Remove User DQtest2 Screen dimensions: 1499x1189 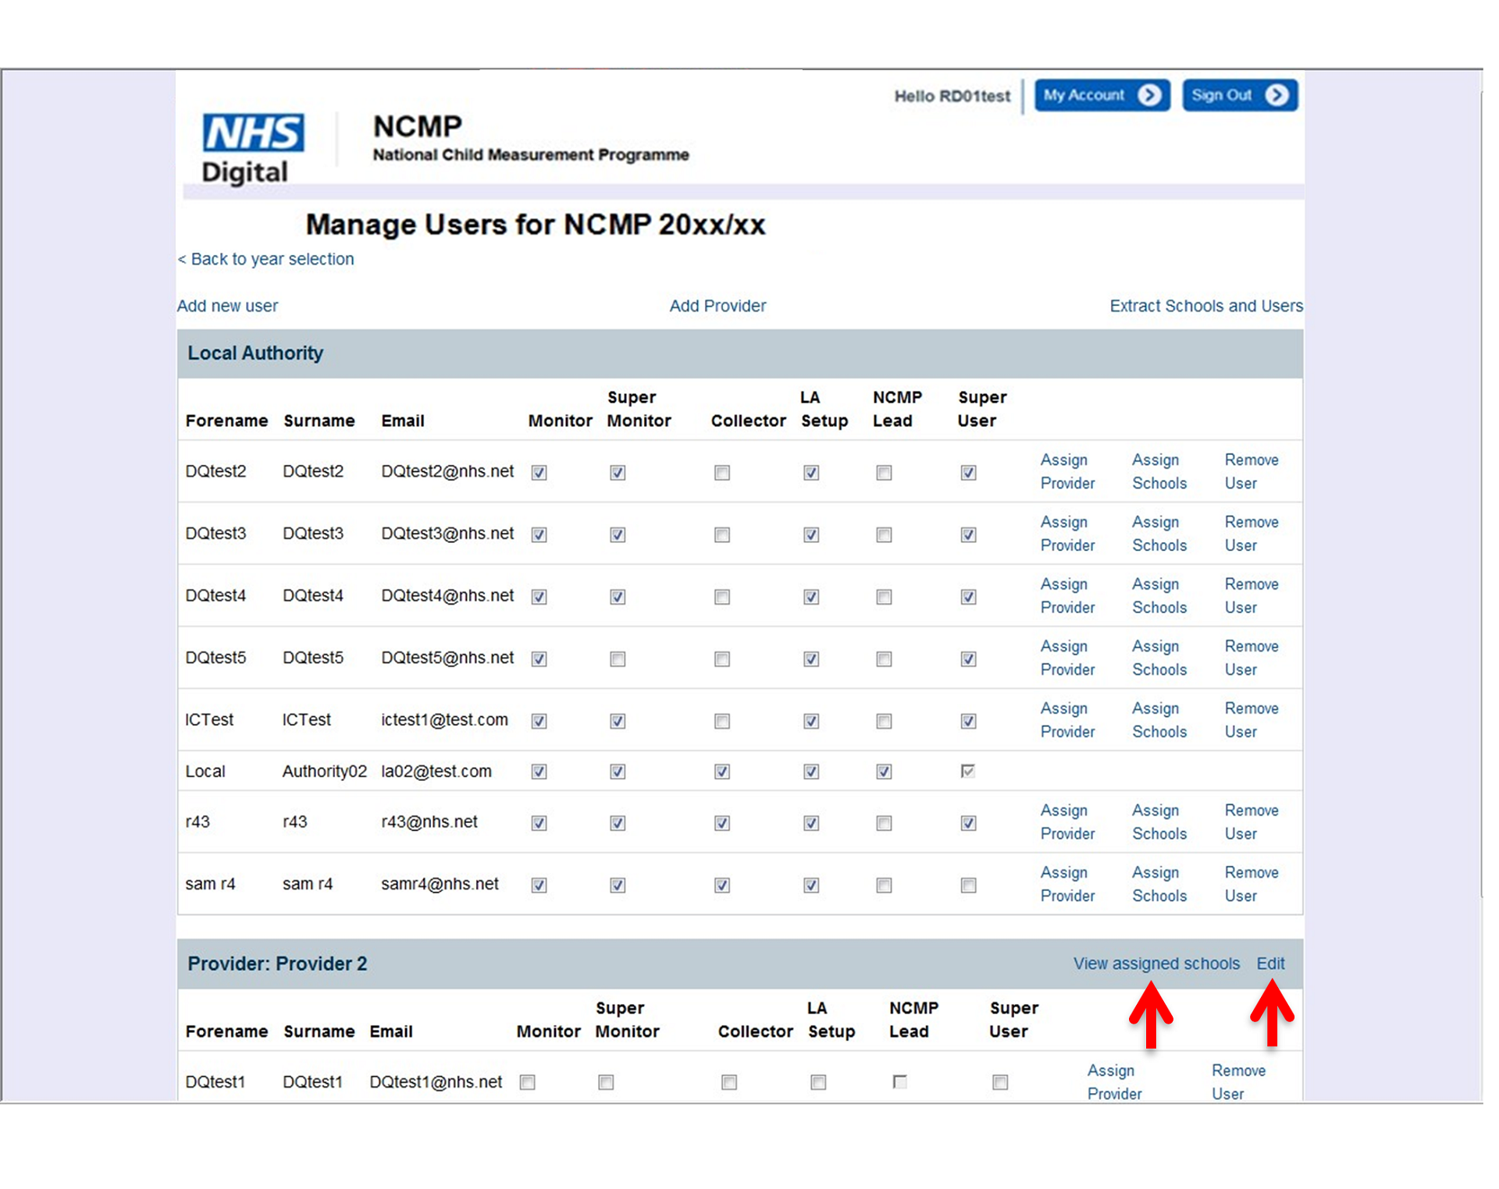tap(1252, 472)
